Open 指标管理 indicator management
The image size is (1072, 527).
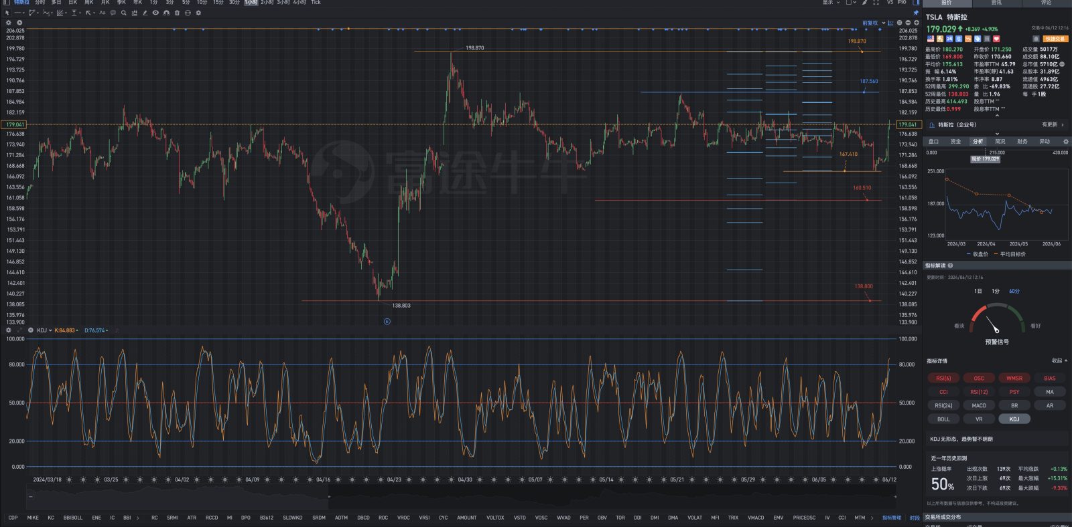(x=892, y=518)
